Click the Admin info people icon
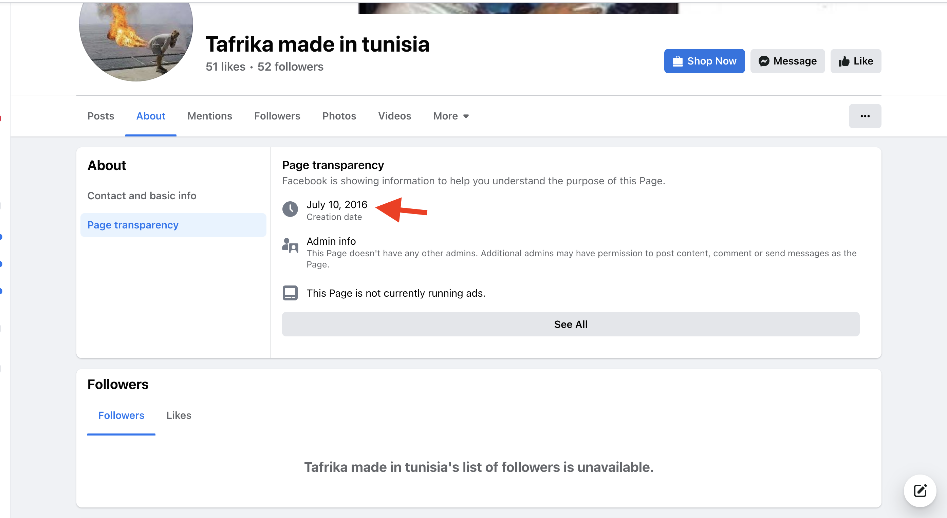The height and width of the screenshot is (518, 947). click(290, 245)
